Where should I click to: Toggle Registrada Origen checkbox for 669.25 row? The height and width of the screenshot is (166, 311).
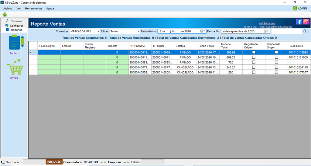click(x=254, y=57)
